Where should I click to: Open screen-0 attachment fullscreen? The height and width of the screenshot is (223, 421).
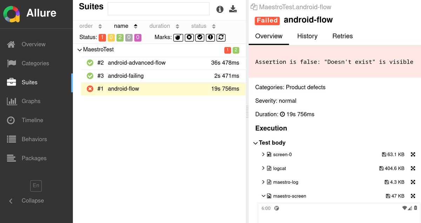(x=413, y=154)
